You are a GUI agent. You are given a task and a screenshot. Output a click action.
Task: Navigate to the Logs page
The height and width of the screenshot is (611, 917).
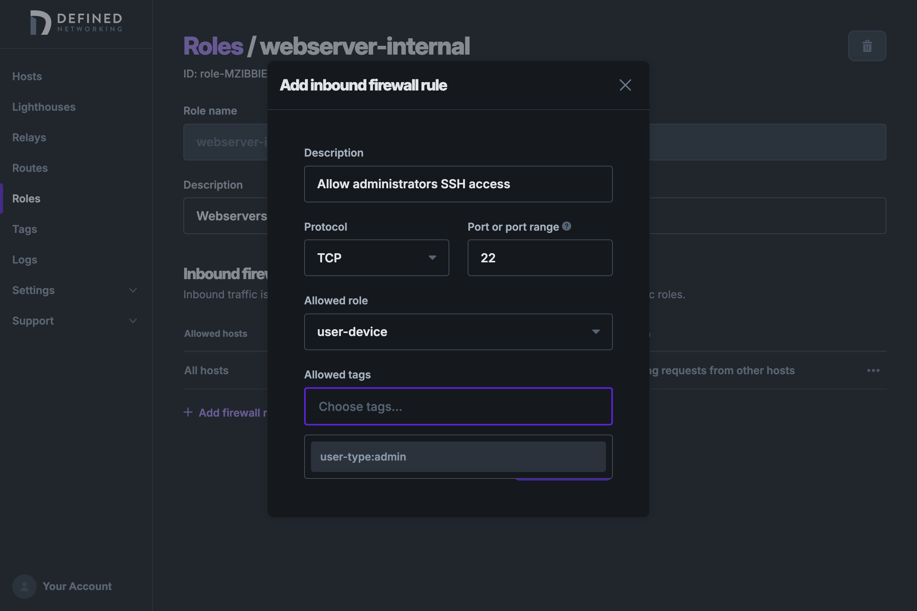tap(24, 260)
